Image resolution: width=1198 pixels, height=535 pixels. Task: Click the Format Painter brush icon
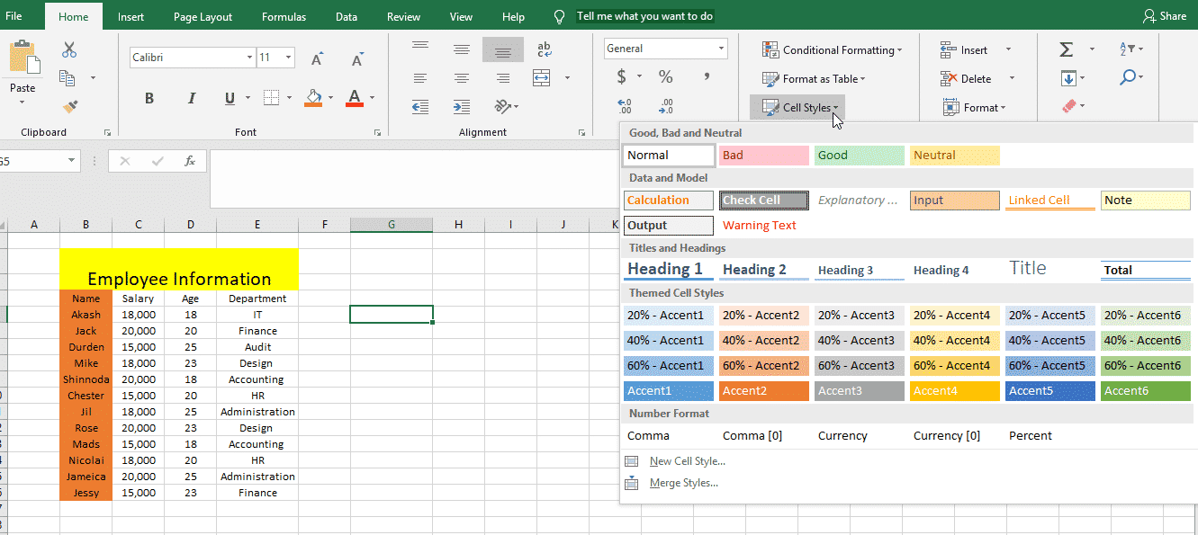tap(69, 107)
